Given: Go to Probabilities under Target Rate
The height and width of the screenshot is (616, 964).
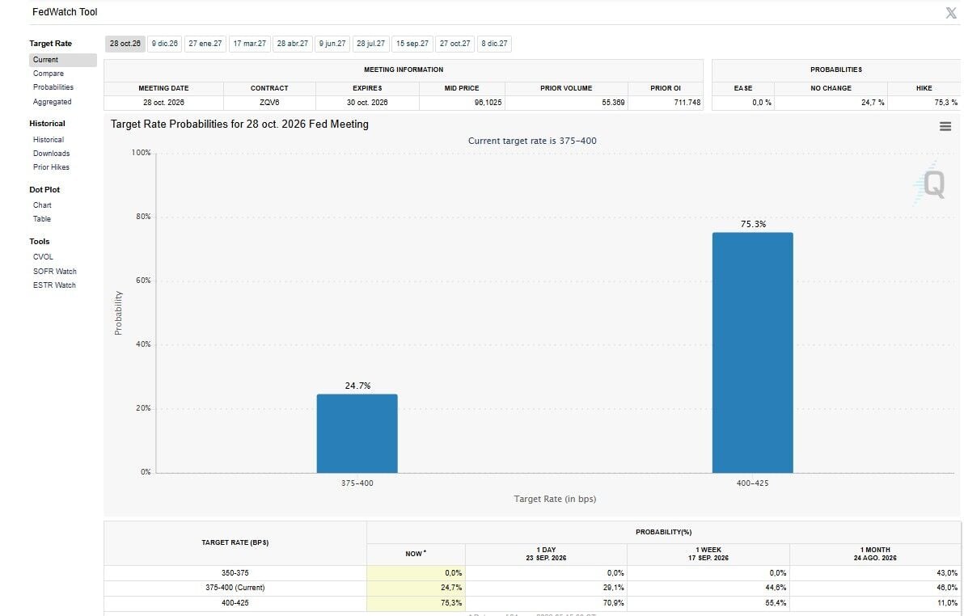Looking at the screenshot, I should (x=53, y=87).
